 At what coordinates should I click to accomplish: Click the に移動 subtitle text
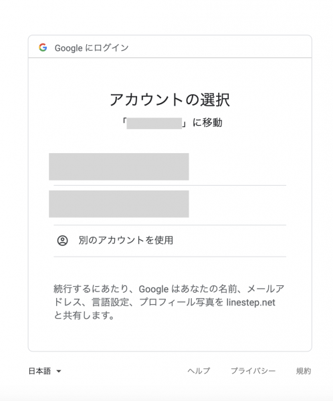point(207,123)
